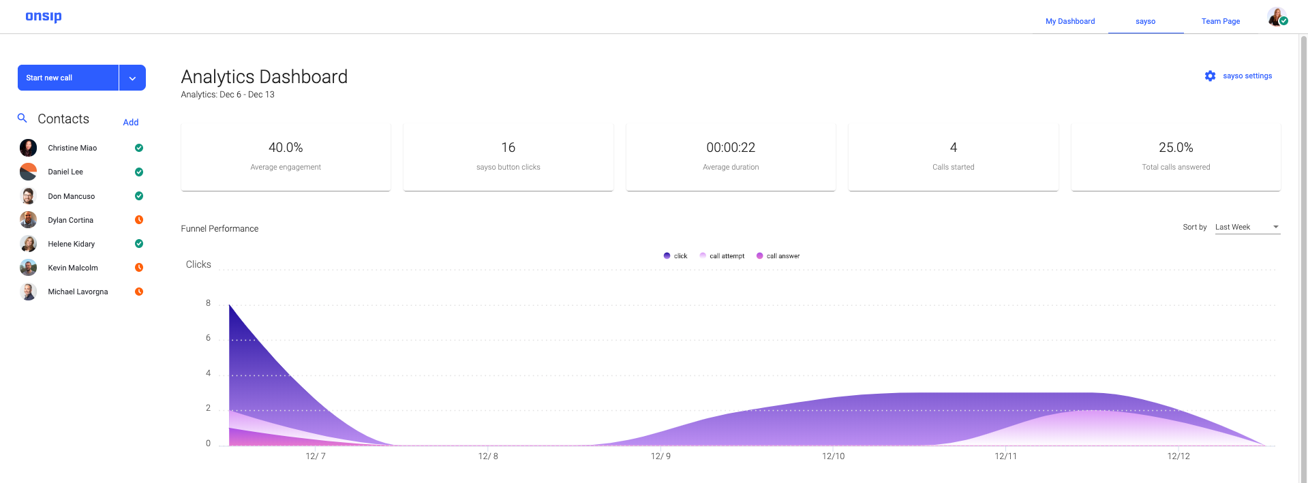Click the sayso button clicks card
Image resolution: width=1308 pixels, height=483 pixels.
point(508,157)
